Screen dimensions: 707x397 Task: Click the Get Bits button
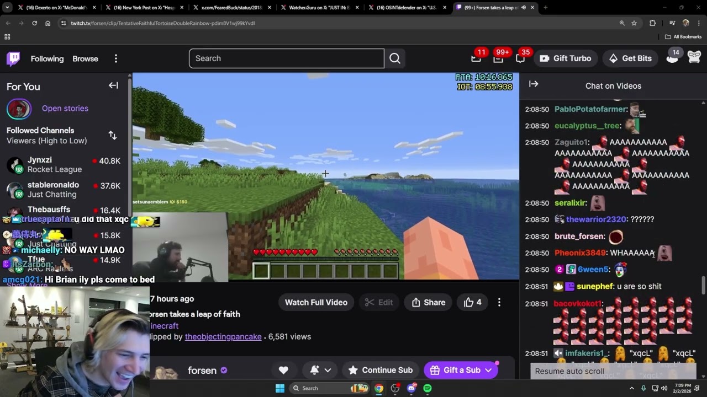click(x=630, y=58)
